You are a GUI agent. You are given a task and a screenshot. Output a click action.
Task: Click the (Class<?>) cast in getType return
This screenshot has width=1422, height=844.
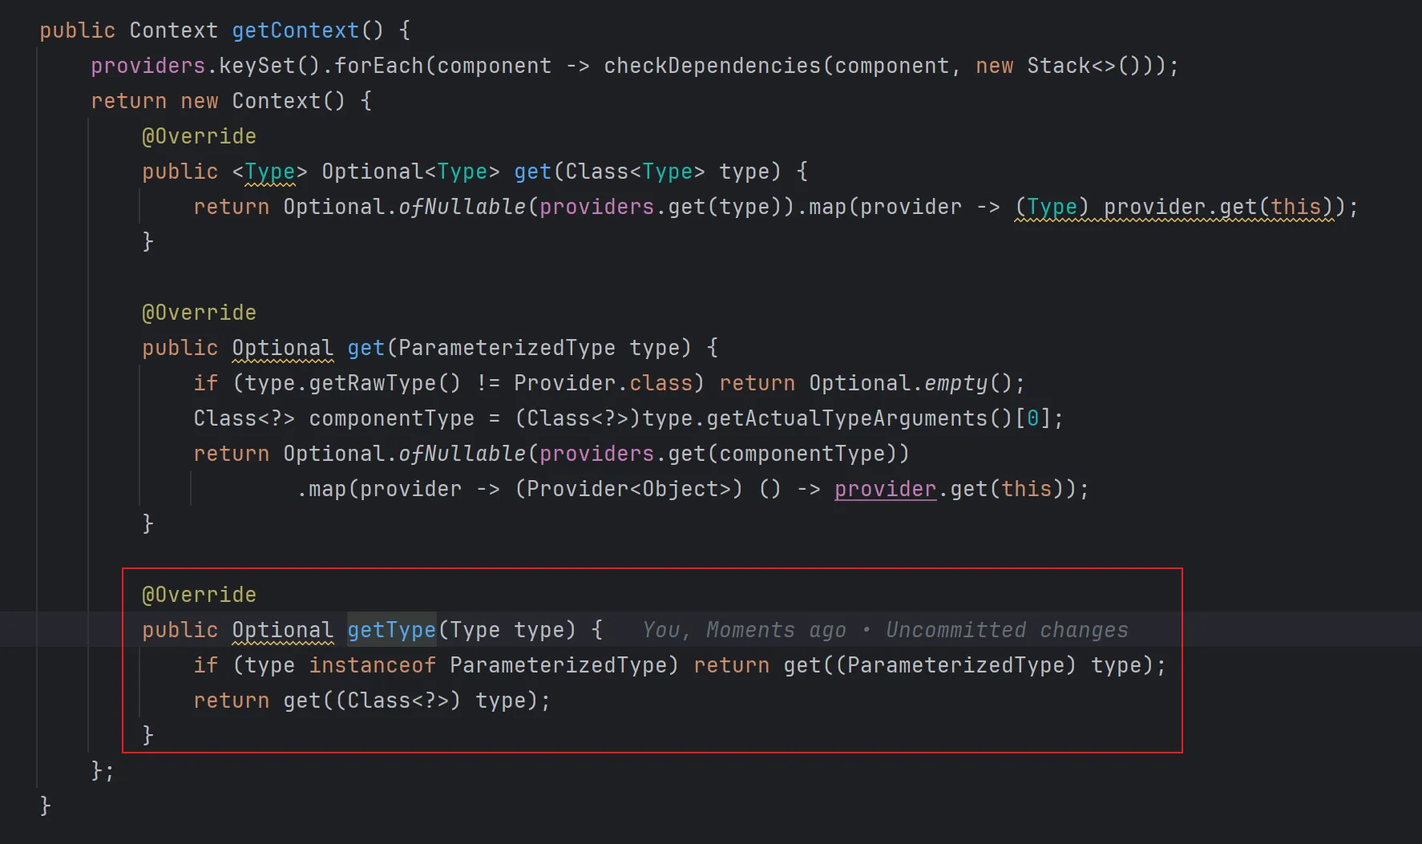pyautogui.click(x=398, y=701)
